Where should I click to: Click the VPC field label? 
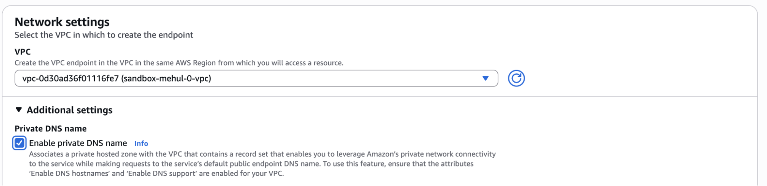[x=23, y=52]
